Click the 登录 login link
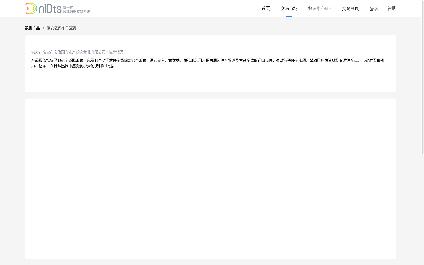Screen dimensions: 424x265 374,8
